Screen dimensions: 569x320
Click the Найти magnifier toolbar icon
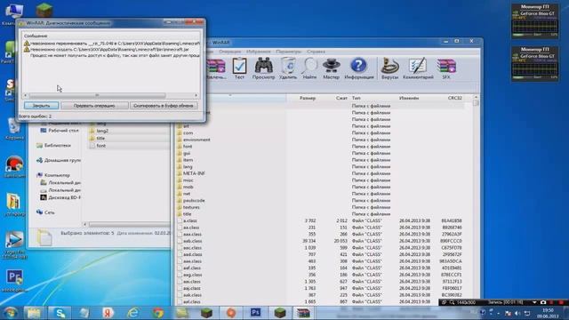(309, 68)
